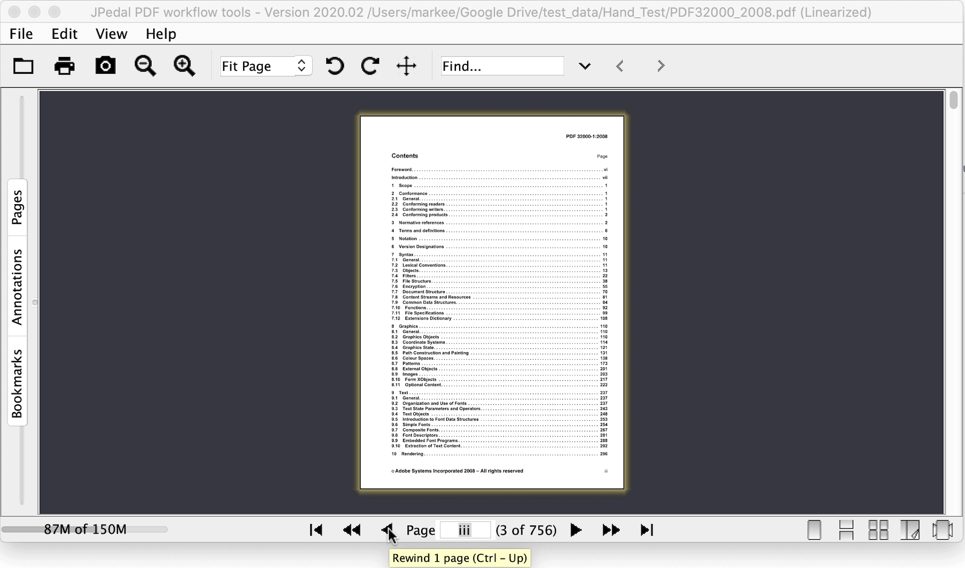The width and height of the screenshot is (965, 568).
Task: Click the 'Contents' heading on page
Action: pyautogui.click(x=405, y=156)
